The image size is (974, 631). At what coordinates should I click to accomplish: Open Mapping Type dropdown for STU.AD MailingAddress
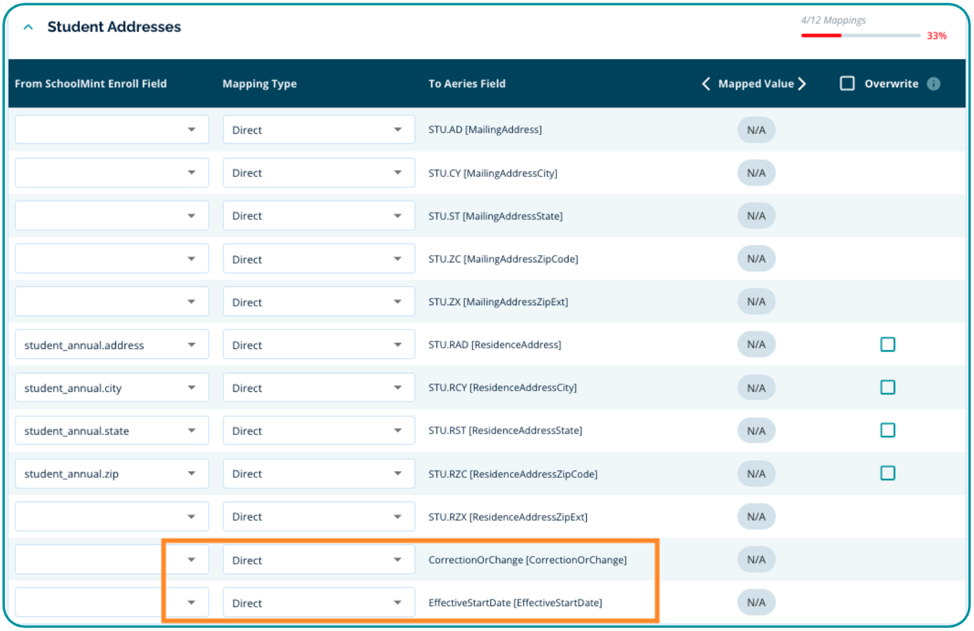pyautogui.click(x=318, y=130)
